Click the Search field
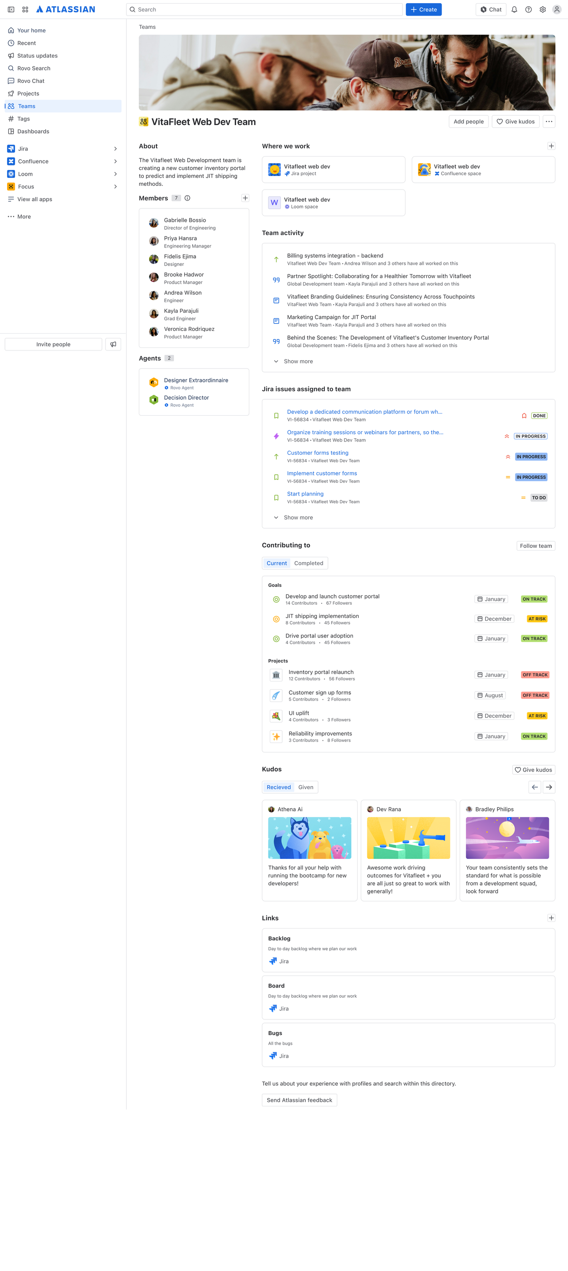Screen dimensions: 568x1271 pyautogui.click(x=264, y=9)
